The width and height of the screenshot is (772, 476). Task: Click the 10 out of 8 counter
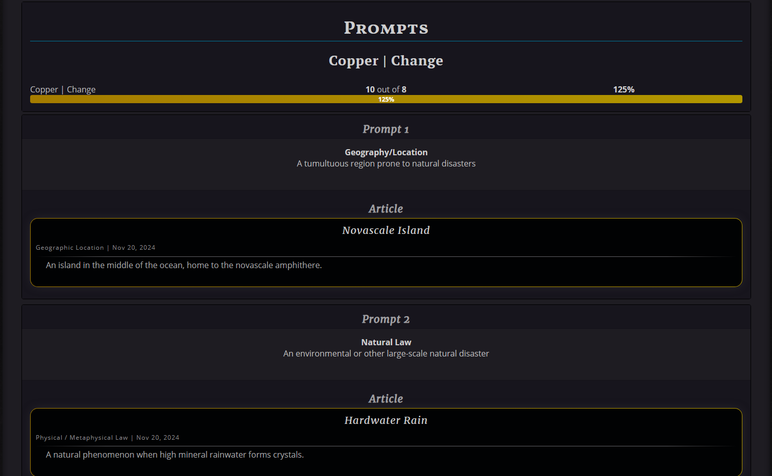pos(386,89)
